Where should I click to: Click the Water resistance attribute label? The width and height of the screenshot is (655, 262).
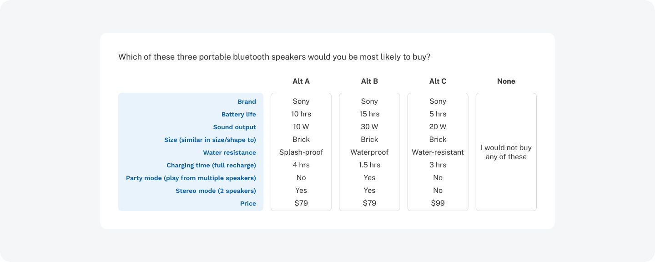click(230, 152)
